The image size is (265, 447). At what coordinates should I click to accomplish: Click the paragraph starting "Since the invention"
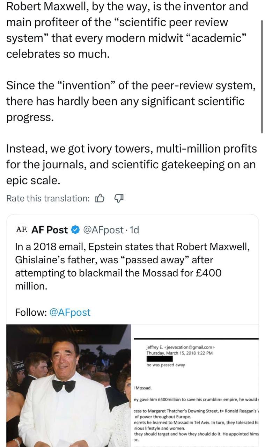(x=131, y=101)
